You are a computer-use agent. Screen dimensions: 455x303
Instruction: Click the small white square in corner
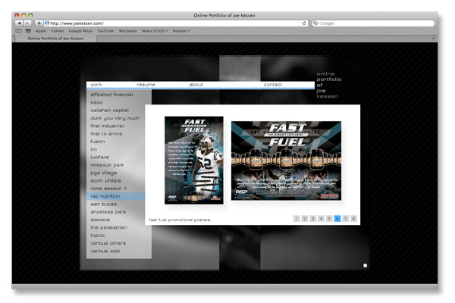pyautogui.click(x=365, y=265)
